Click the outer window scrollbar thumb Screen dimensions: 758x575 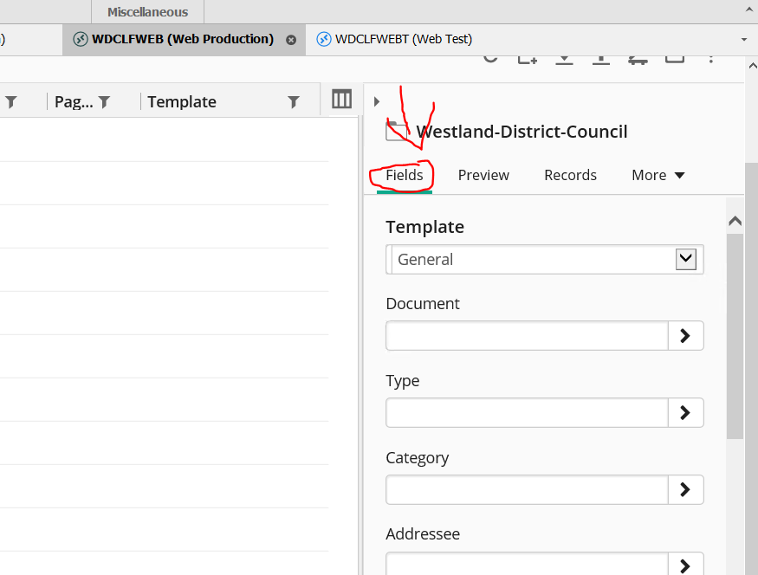[x=752, y=369]
